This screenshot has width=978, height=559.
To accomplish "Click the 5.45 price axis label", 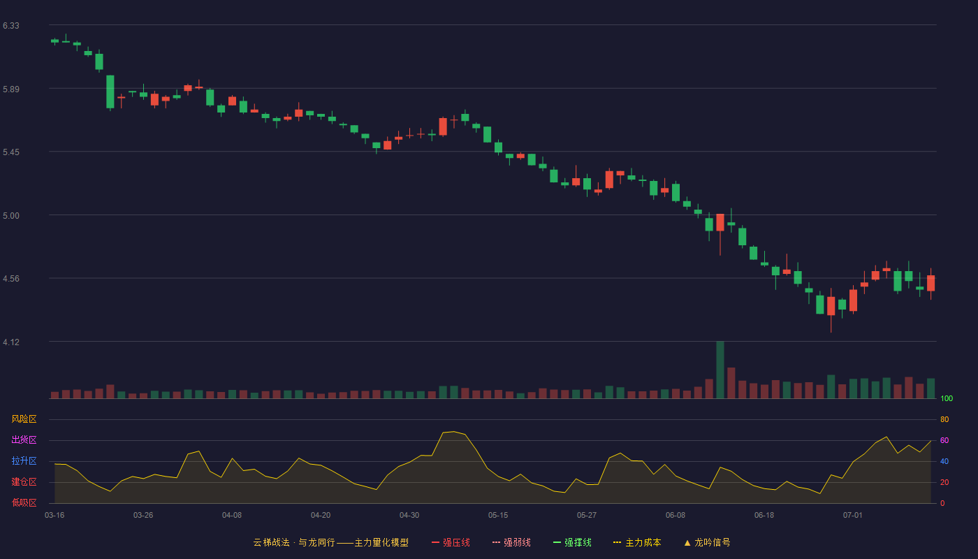I will tap(11, 152).
